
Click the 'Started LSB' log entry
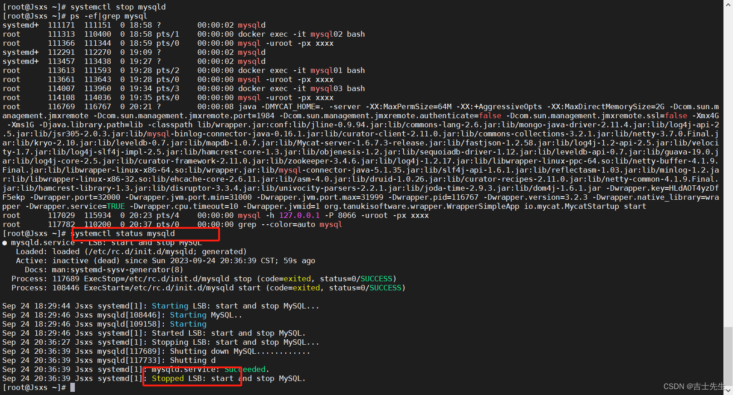tap(154, 333)
